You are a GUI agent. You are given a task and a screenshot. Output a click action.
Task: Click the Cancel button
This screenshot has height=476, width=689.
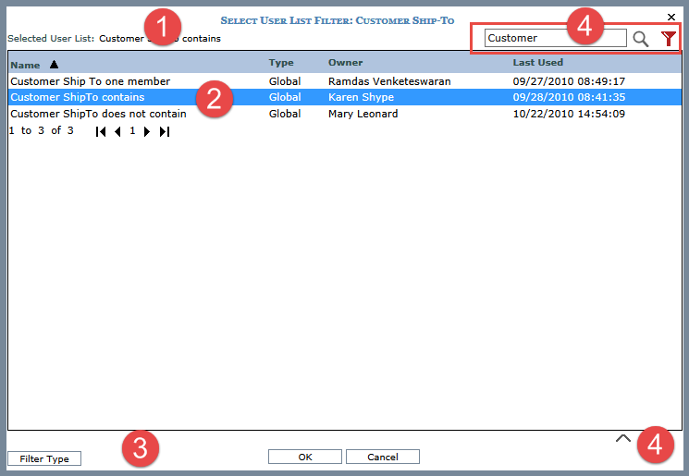coord(382,457)
